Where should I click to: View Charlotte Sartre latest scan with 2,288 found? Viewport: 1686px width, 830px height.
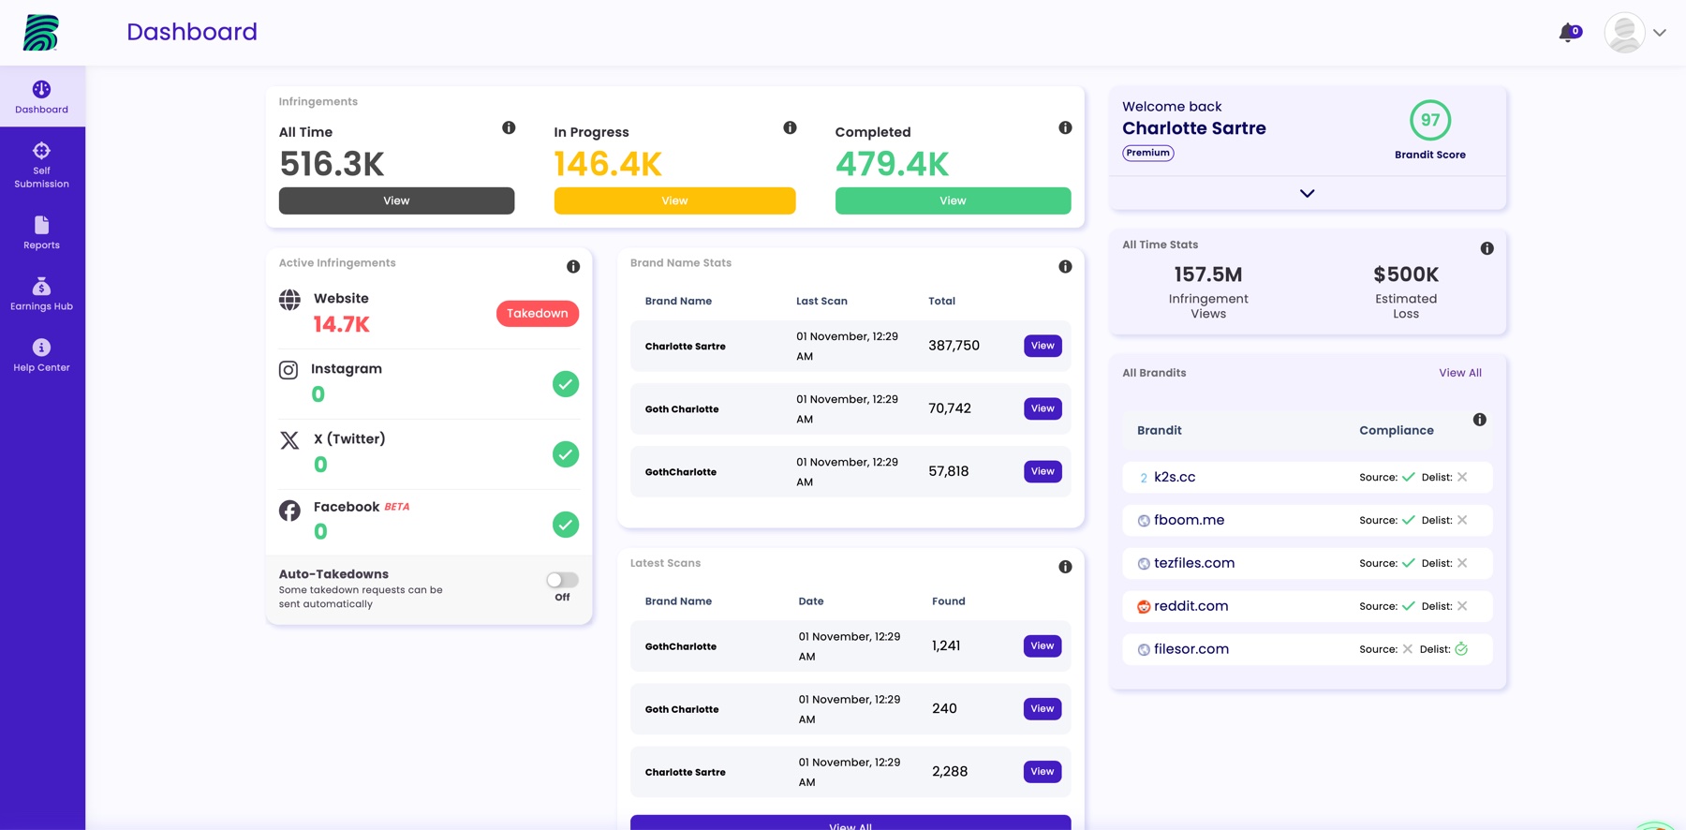pos(1043,771)
